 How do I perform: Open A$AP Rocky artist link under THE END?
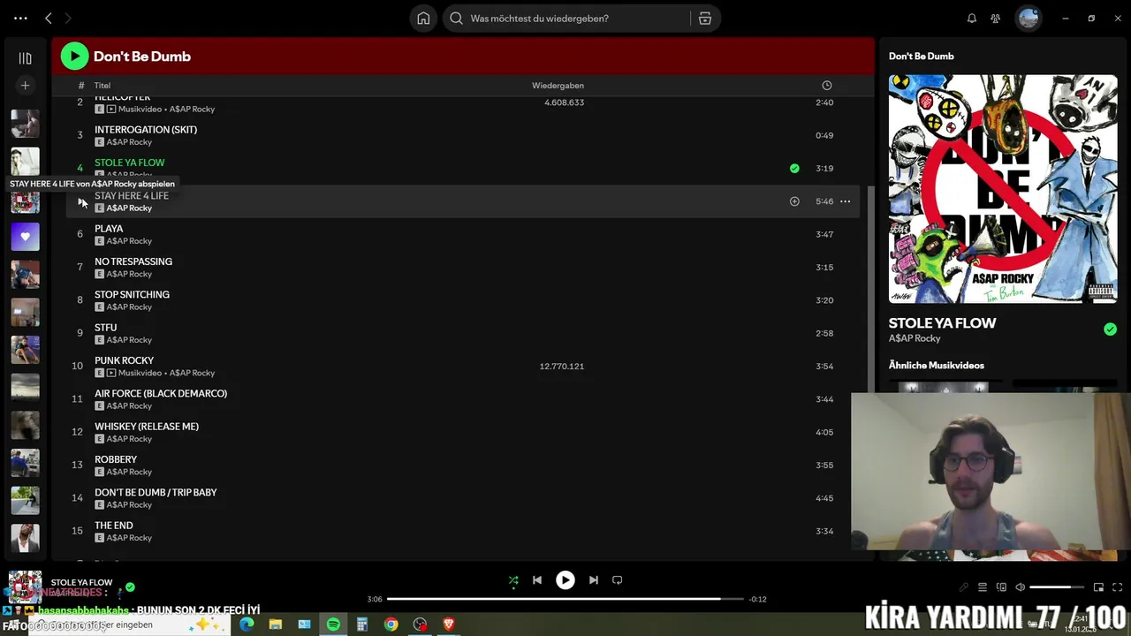click(129, 538)
